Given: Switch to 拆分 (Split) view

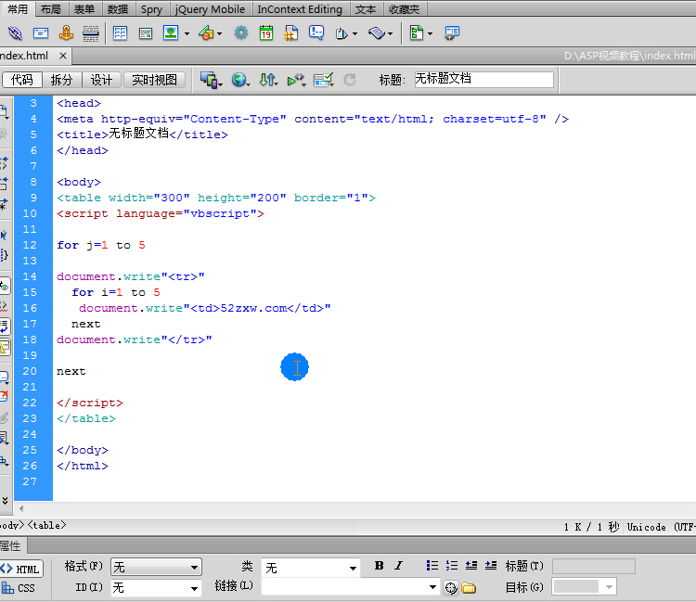Looking at the screenshot, I should [x=61, y=80].
